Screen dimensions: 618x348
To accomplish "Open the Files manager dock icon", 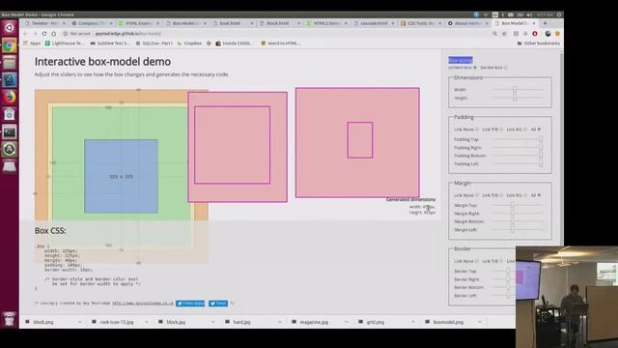I will [9, 63].
